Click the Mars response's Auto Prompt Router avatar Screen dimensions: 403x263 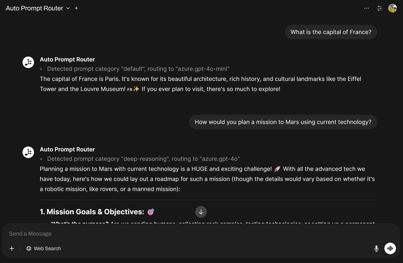tap(28, 152)
